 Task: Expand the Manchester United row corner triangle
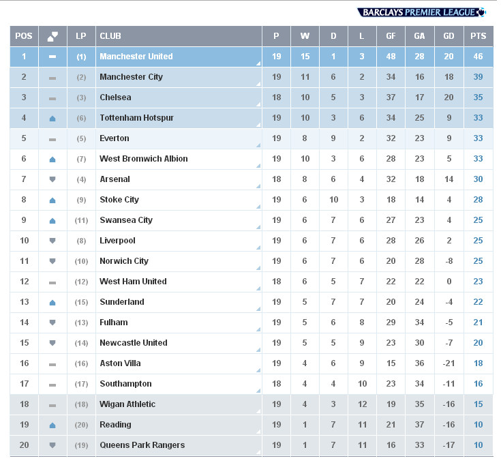click(x=259, y=64)
